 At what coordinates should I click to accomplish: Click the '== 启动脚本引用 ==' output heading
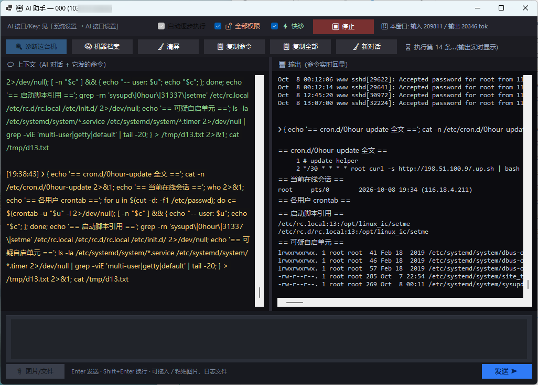pyautogui.click(x=311, y=213)
